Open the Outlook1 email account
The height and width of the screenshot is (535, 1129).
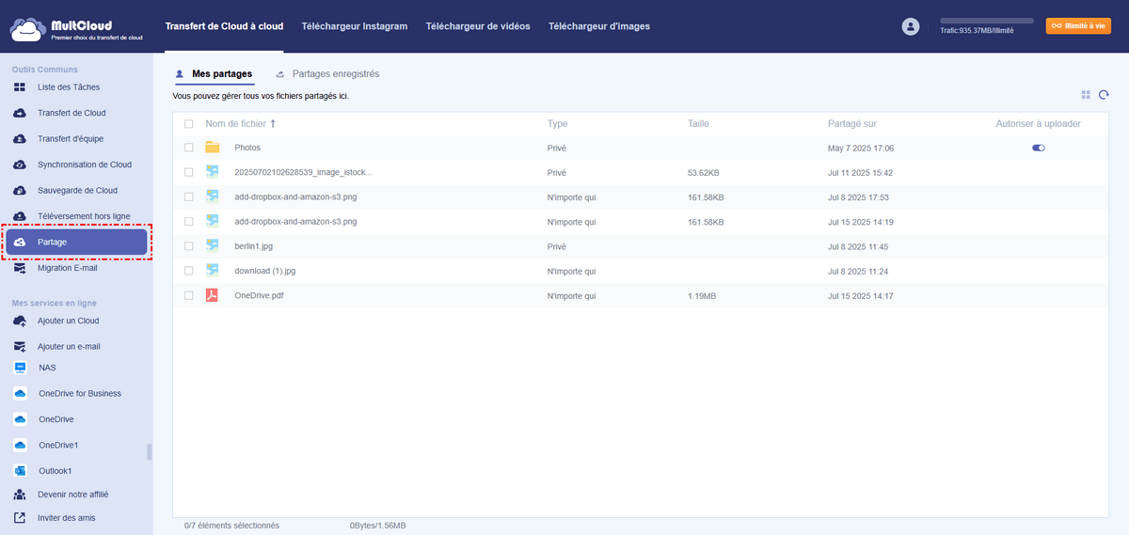[55, 471]
